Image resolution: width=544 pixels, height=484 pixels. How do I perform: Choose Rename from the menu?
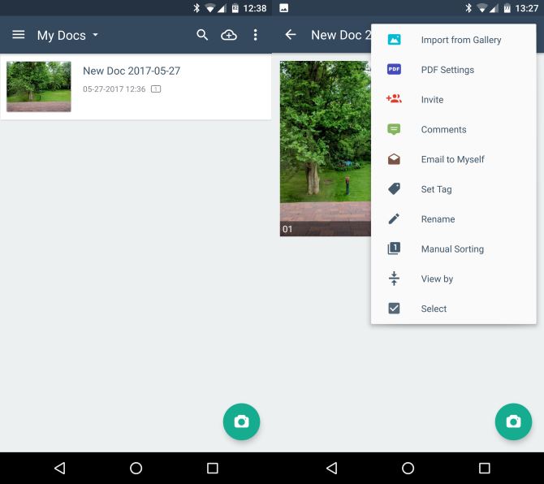click(454, 219)
